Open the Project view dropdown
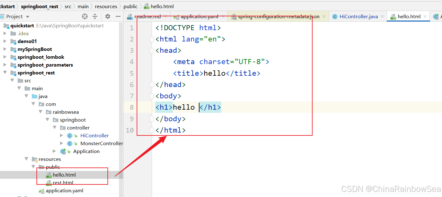This screenshot has height=197, width=442. pos(28,17)
